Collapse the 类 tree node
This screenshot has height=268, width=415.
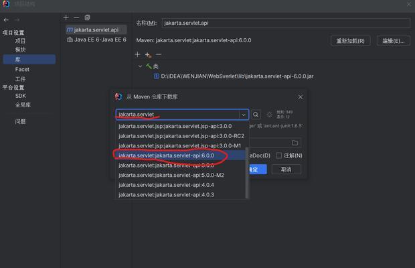click(141, 66)
